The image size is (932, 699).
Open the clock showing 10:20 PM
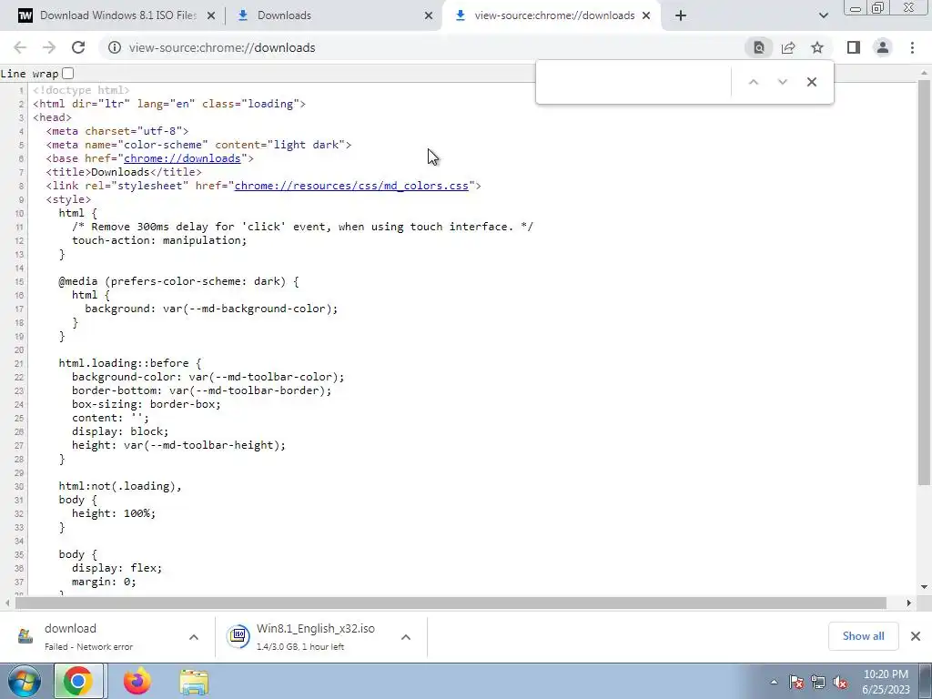(x=886, y=682)
